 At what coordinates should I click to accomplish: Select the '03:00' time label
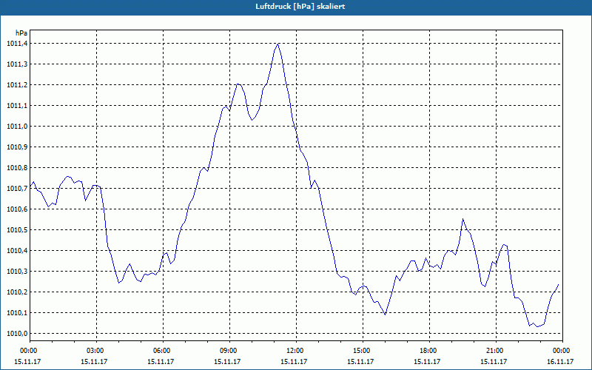96,351
